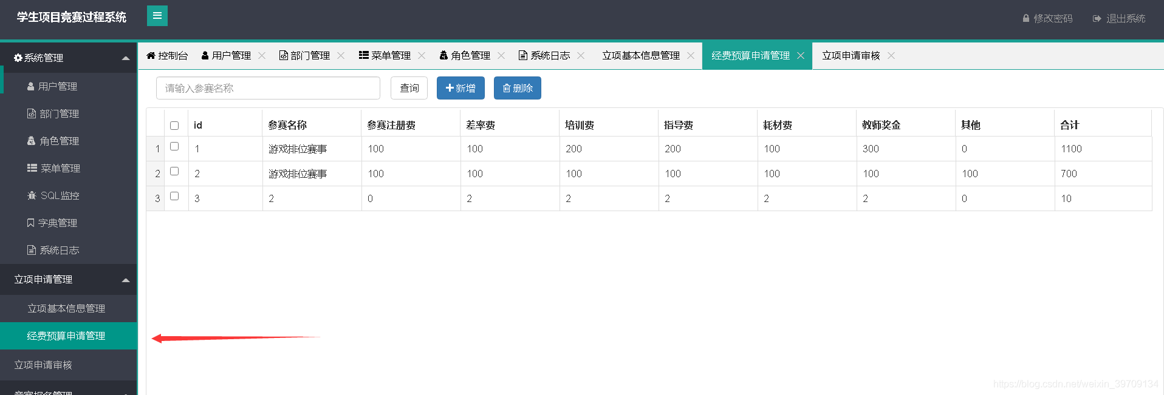Switch to the 立项申请审核 tab
1164x395 pixels.
point(851,55)
